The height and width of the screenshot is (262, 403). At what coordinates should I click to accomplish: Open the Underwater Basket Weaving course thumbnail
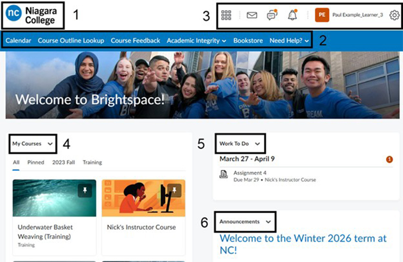55,198
